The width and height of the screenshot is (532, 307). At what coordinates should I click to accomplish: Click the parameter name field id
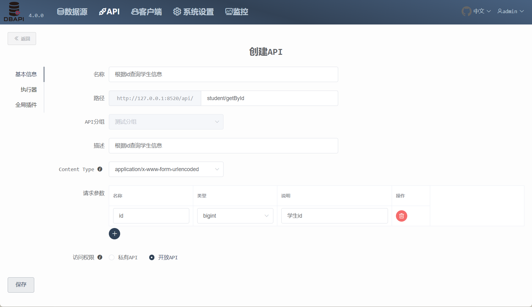coord(151,216)
